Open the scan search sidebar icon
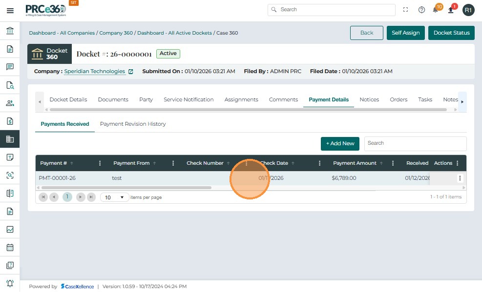This screenshot has width=482, height=292. point(10,175)
